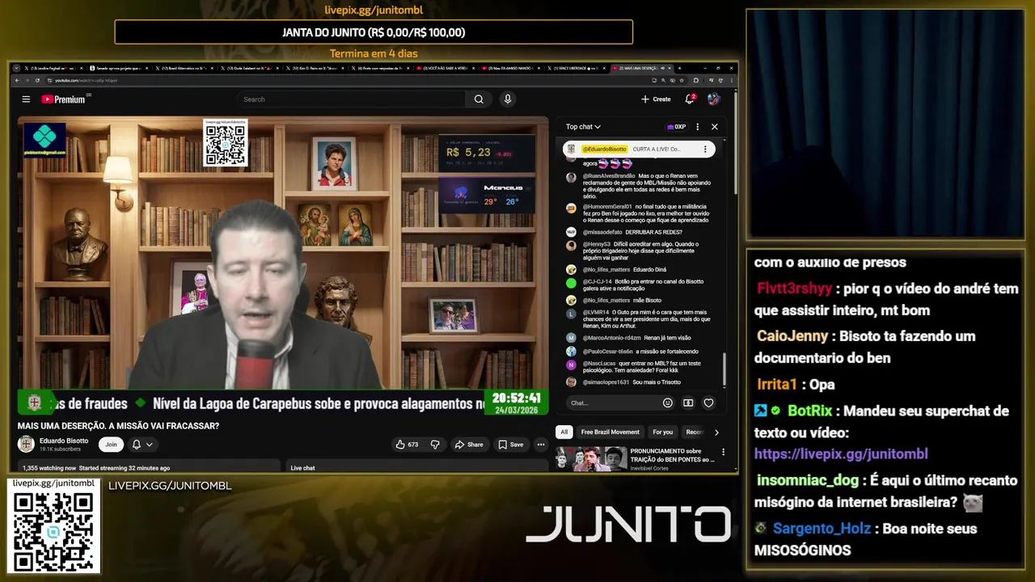This screenshot has height=582, width=1035.
Task: Open the account avatar menu
Action: [x=713, y=99]
